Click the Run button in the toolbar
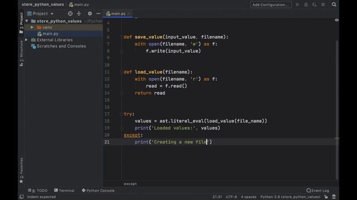Viewport: 357px width, 200px height. [x=297, y=4]
